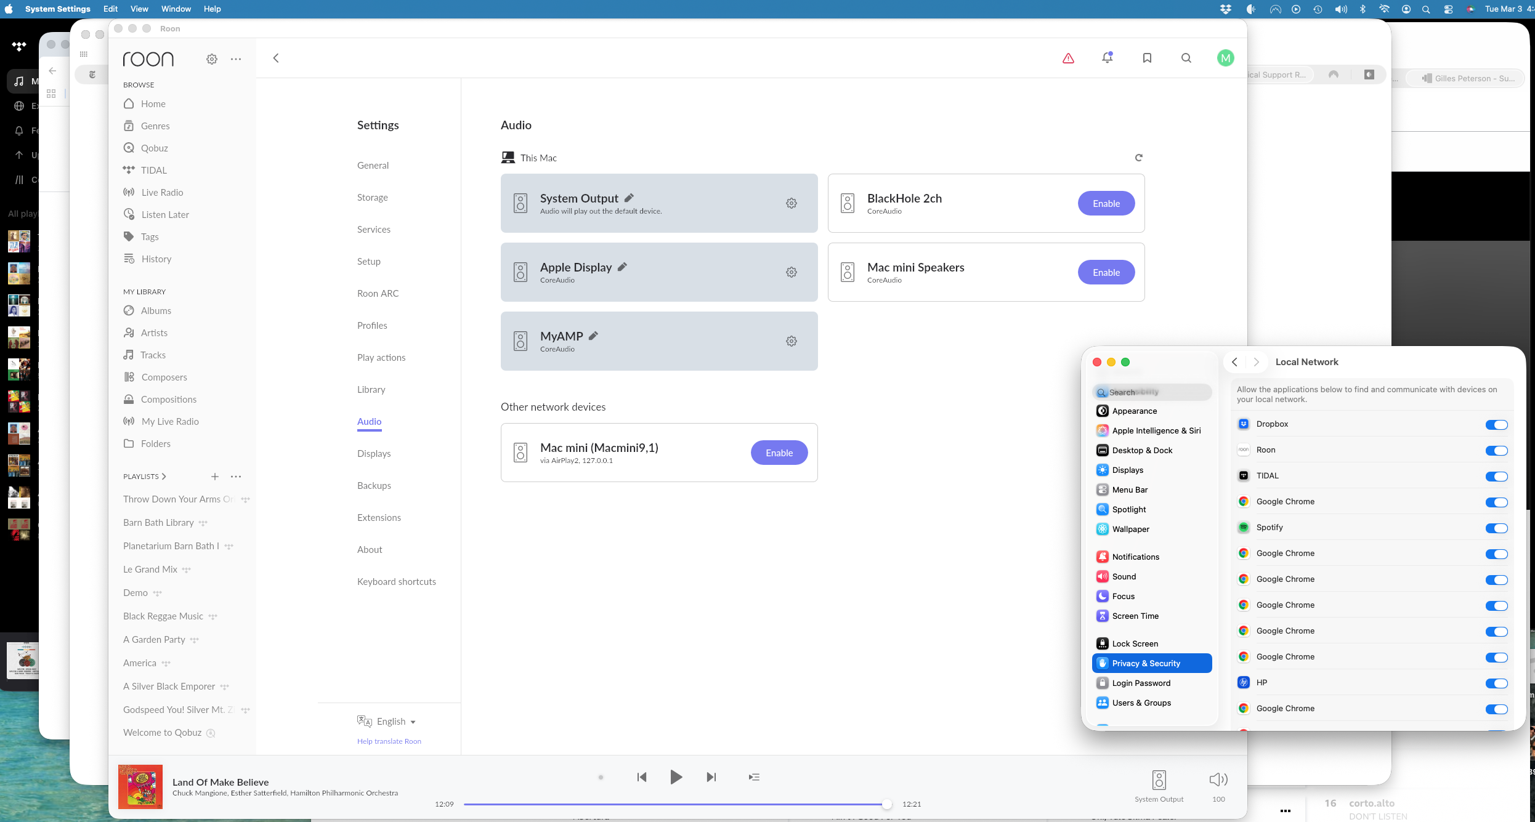1535x822 pixels.
Task: Edit System Output name pencil icon
Action: pyautogui.click(x=629, y=198)
